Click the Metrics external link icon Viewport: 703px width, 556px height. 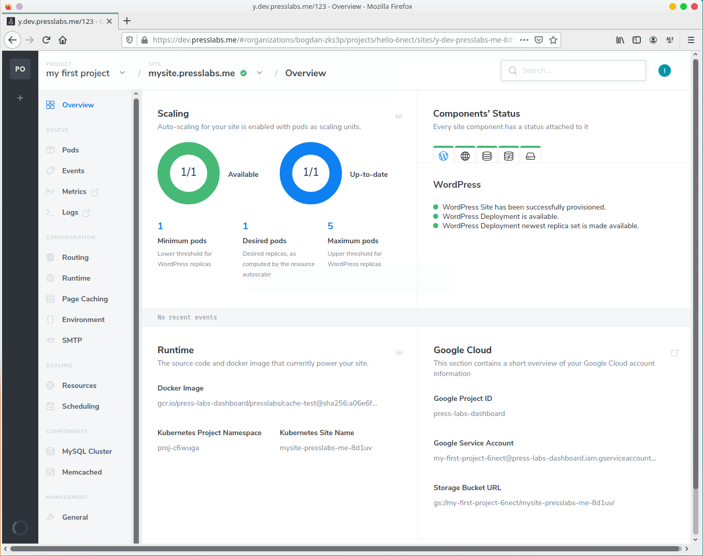coord(95,192)
